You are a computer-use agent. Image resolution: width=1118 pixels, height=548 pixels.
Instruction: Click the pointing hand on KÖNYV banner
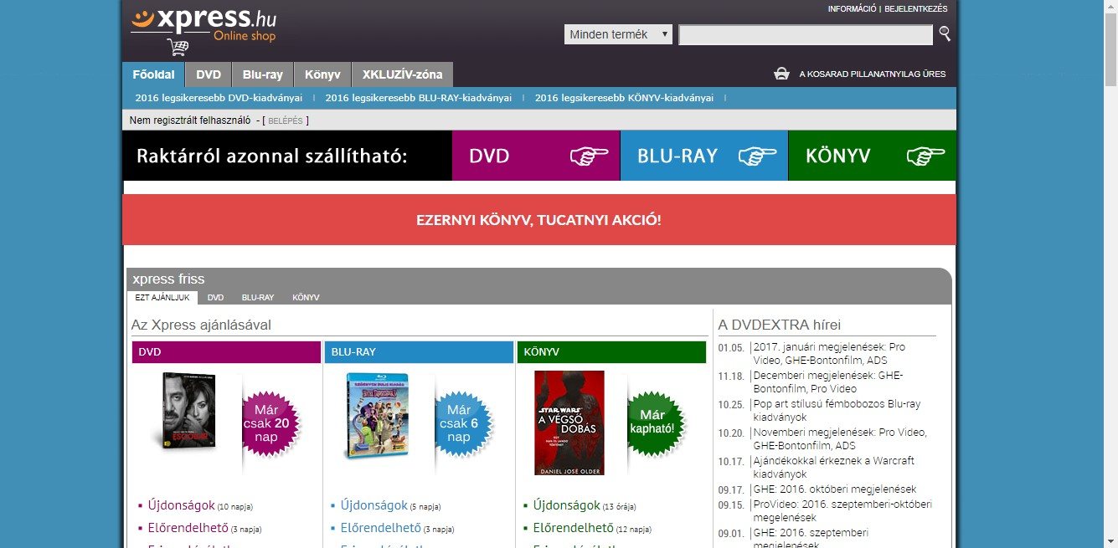coord(925,156)
